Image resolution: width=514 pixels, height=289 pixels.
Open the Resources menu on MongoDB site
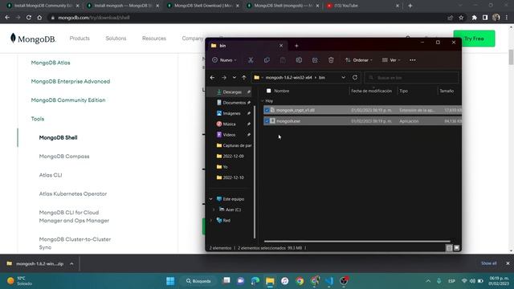[154, 39]
